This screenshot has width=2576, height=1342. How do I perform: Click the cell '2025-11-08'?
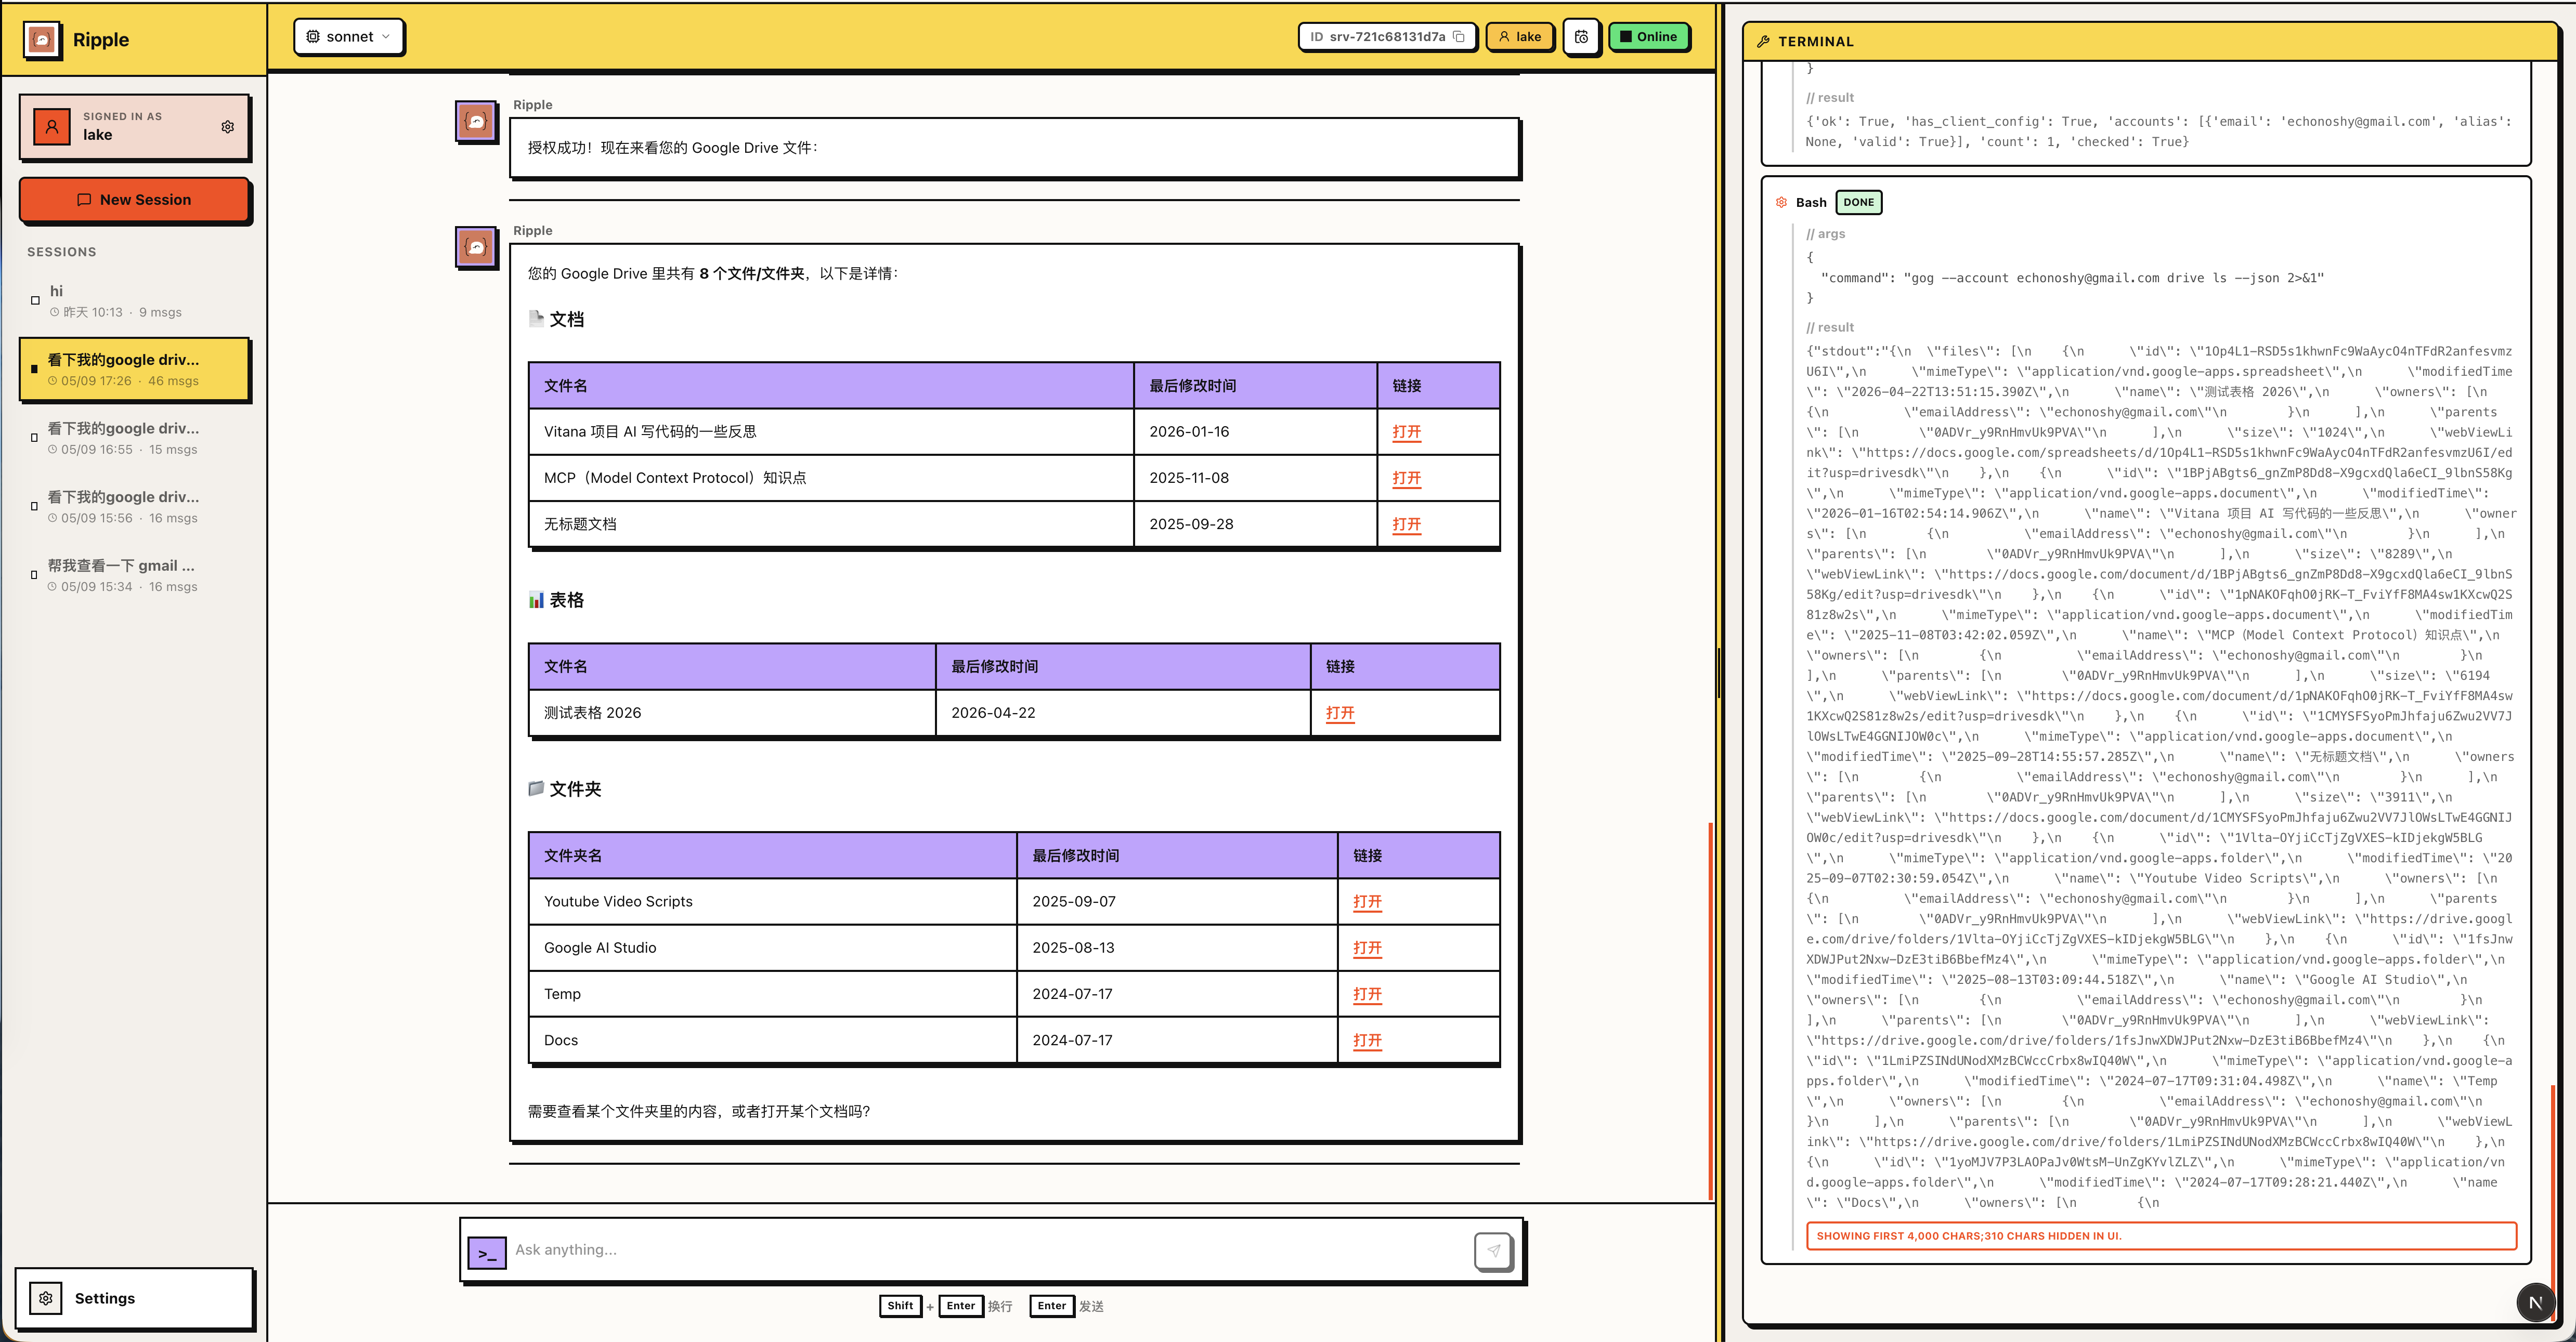[1255, 478]
